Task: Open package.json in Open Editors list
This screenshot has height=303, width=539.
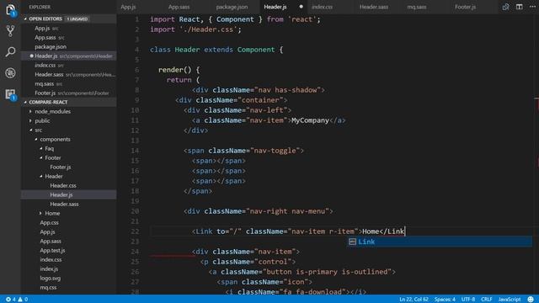Action: [x=69, y=47]
